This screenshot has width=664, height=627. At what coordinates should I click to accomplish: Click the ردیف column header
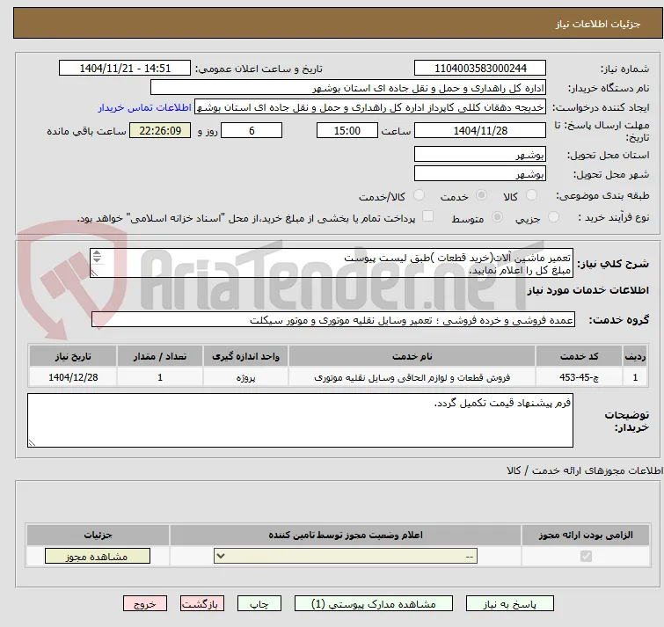[x=635, y=356]
